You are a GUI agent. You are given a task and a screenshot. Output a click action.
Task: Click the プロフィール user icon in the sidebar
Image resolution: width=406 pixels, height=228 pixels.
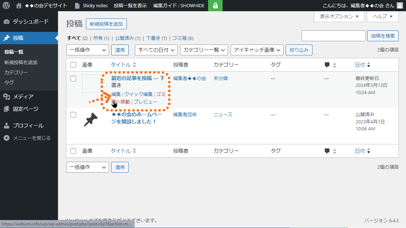pyautogui.click(x=7, y=126)
